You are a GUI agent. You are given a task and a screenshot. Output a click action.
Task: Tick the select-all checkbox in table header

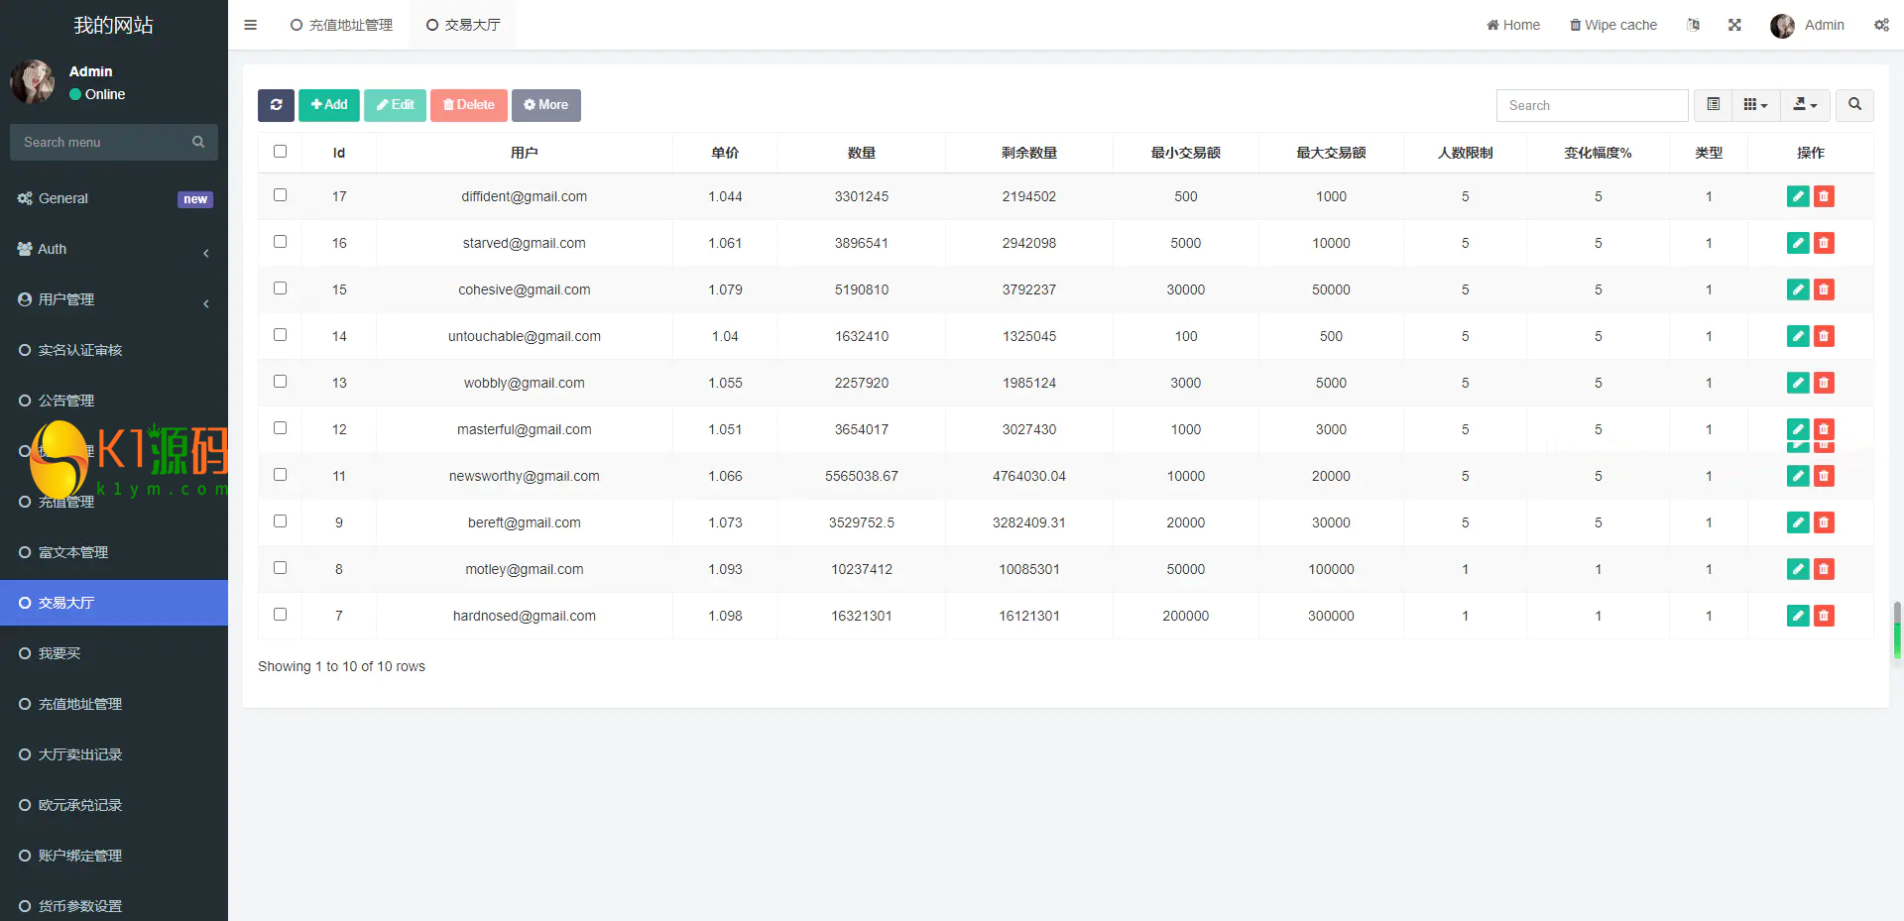pos(281,152)
